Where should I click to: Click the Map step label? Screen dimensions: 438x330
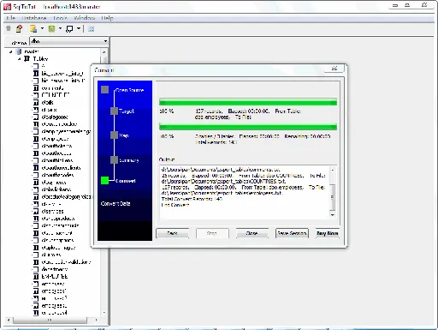click(124, 135)
